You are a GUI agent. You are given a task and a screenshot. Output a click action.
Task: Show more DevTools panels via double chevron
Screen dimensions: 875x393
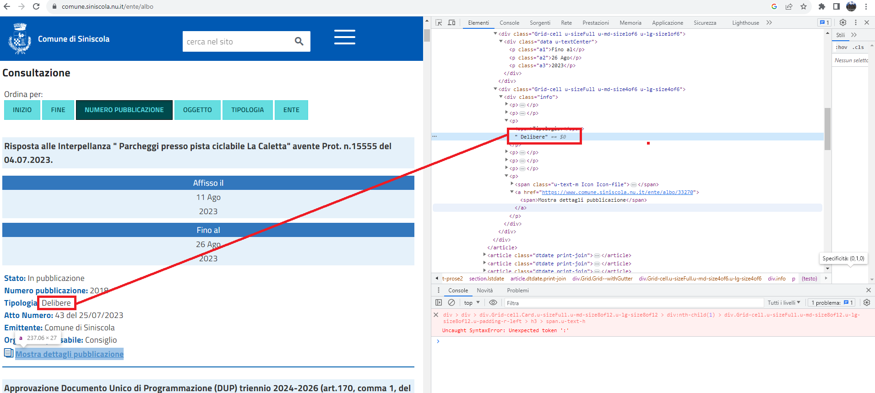pyautogui.click(x=769, y=22)
